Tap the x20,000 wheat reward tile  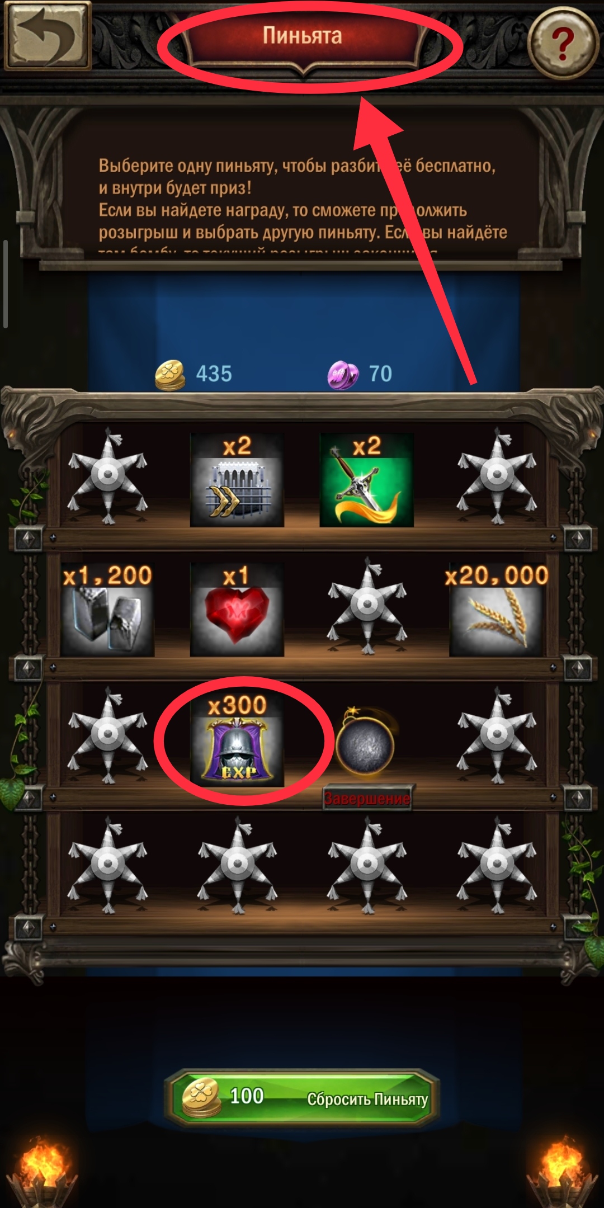pos(497,610)
